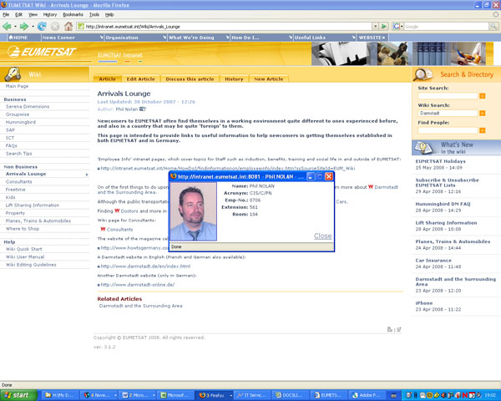Expand the Arrivals Lounge submenu arrow
This screenshot has height=401, width=501.
[x=87, y=175]
